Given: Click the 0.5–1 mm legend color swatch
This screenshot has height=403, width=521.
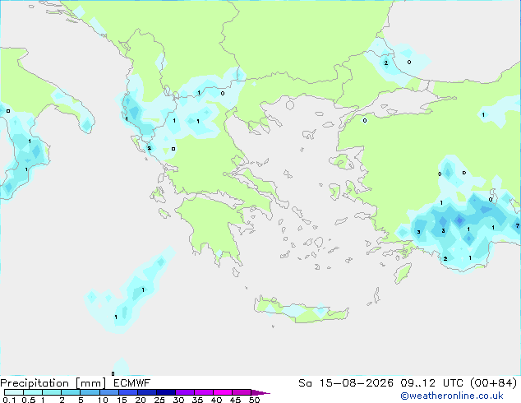Looking at the screenshot, I should pyautogui.click(x=33, y=392).
